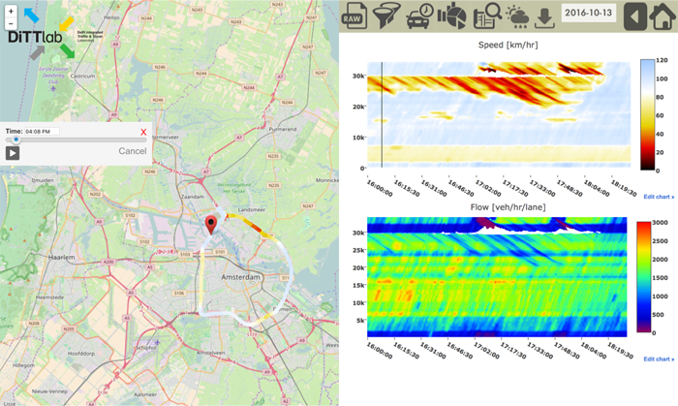Open the car travel time icon

pos(418,16)
